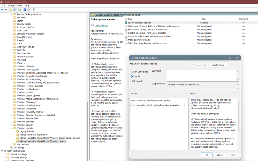Expand Software Settings under User Configuration
This screenshot has height=161, width=258.
click(5, 154)
